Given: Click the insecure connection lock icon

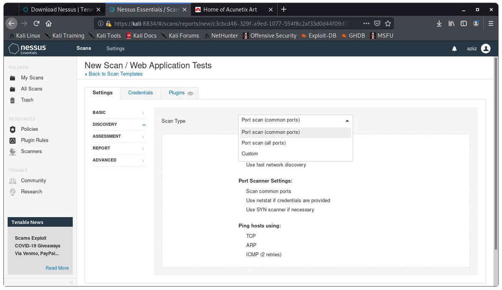Looking at the screenshot, I should [109, 24].
